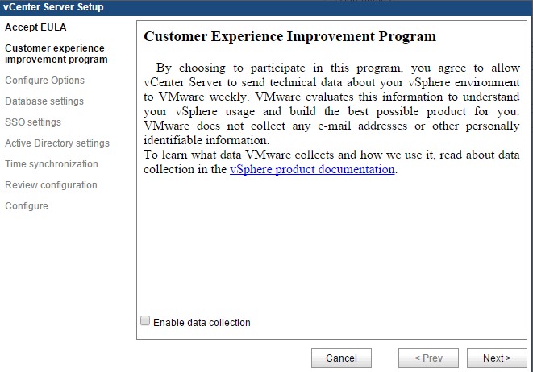
Task: Choose Active Directory settings step
Action: (57, 143)
